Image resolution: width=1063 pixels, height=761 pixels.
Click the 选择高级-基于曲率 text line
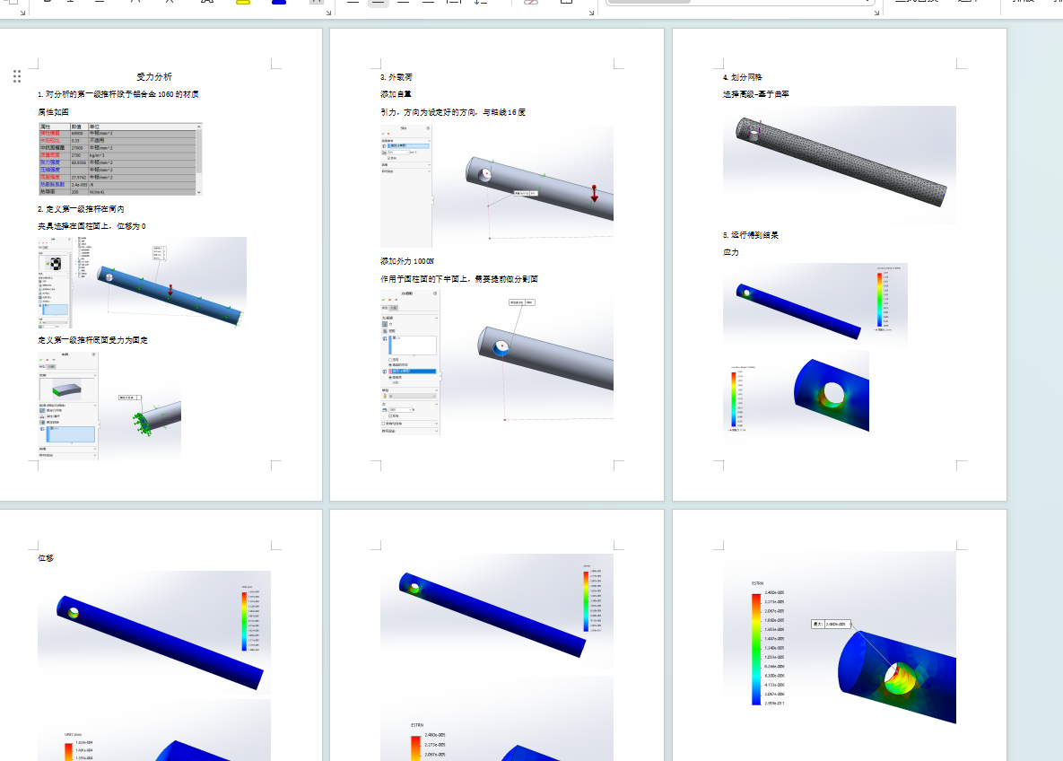[756, 94]
